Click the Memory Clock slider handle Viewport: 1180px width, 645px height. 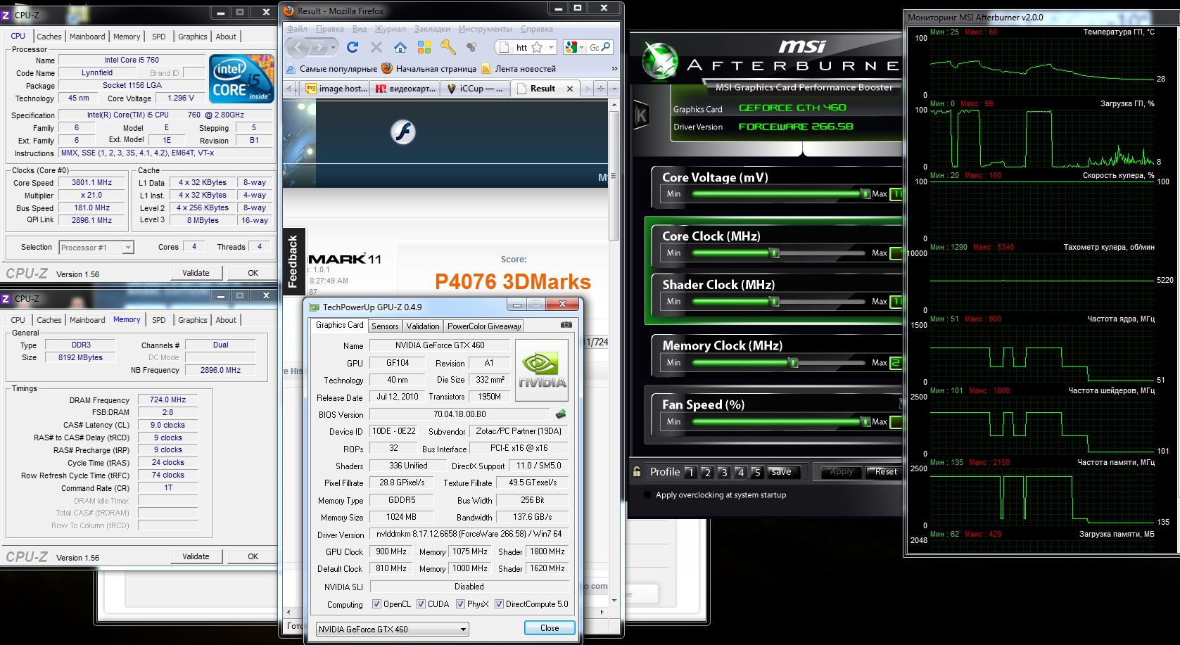tap(793, 362)
